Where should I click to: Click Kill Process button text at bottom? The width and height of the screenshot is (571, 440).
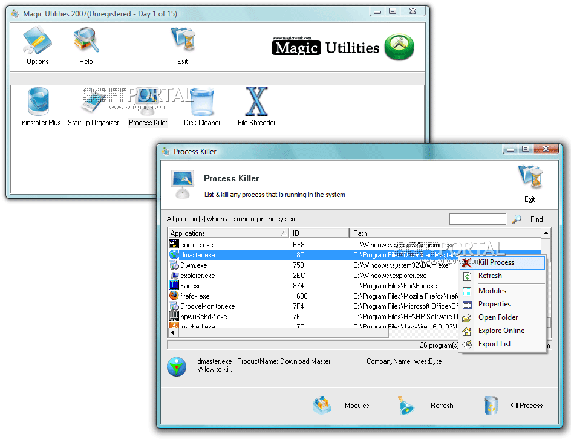pos(526,406)
